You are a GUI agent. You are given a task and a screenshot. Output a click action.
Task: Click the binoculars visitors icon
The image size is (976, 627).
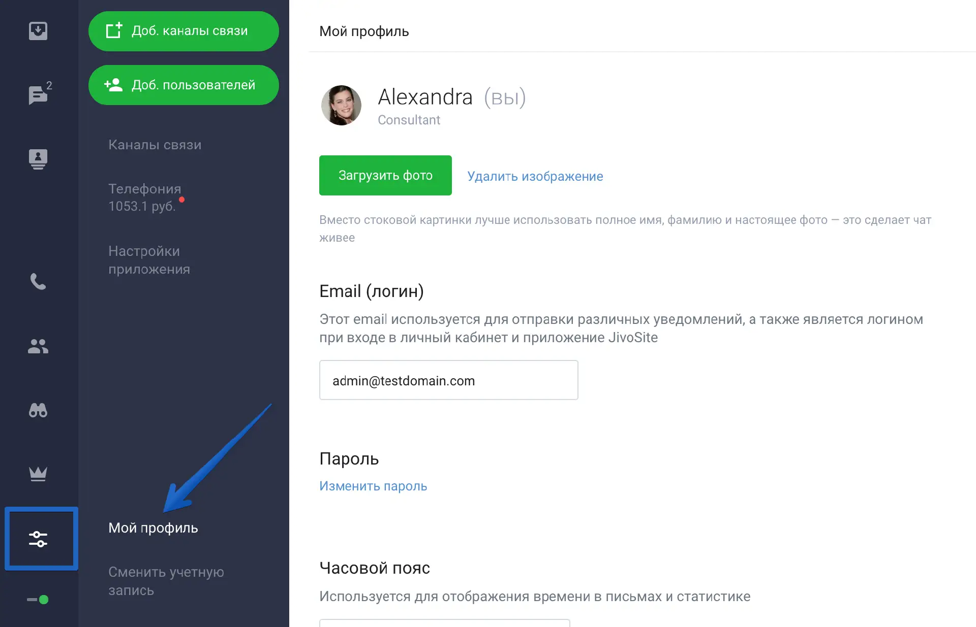38,410
